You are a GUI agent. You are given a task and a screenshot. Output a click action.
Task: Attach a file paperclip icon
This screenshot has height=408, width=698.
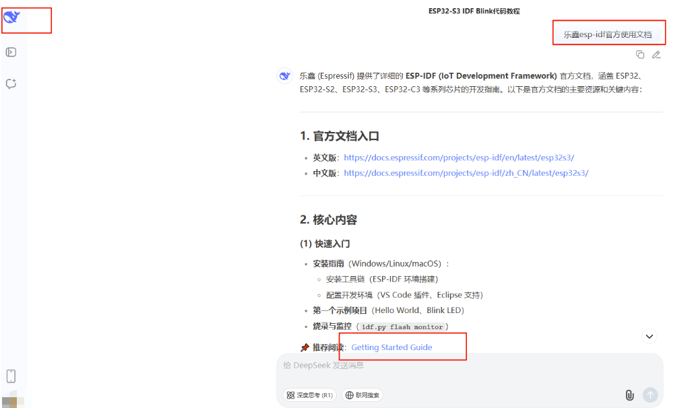[629, 395]
